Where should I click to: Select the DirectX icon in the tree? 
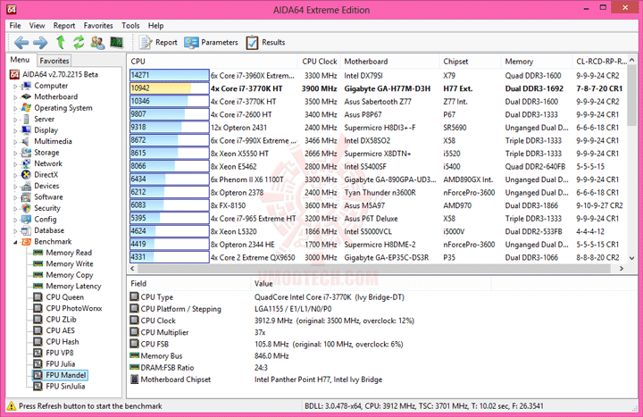pos(26,175)
